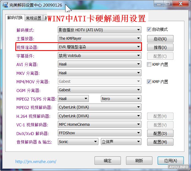Viewport: 191px width, 171px height.
Task: Open the VC-1 解码器 dropdown (MPC HomeCinema)
Action: 99,124
